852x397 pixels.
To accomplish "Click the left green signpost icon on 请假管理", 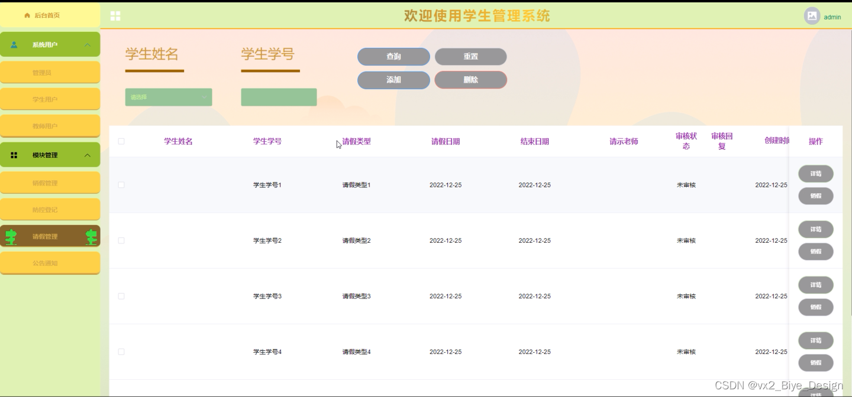I will point(11,237).
